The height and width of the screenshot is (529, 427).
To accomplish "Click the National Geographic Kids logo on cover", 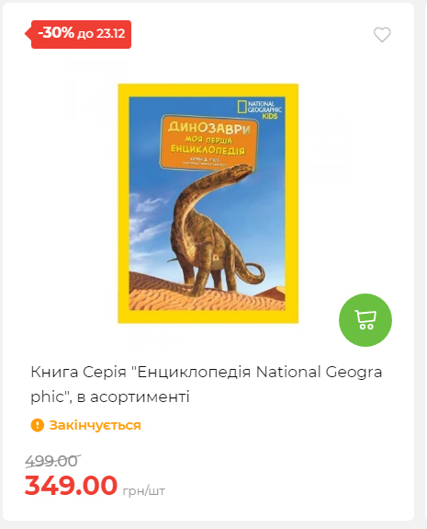I will tap(260, 109).
